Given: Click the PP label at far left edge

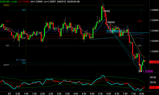Looking at the screenshot, I should tap(7, 46).
